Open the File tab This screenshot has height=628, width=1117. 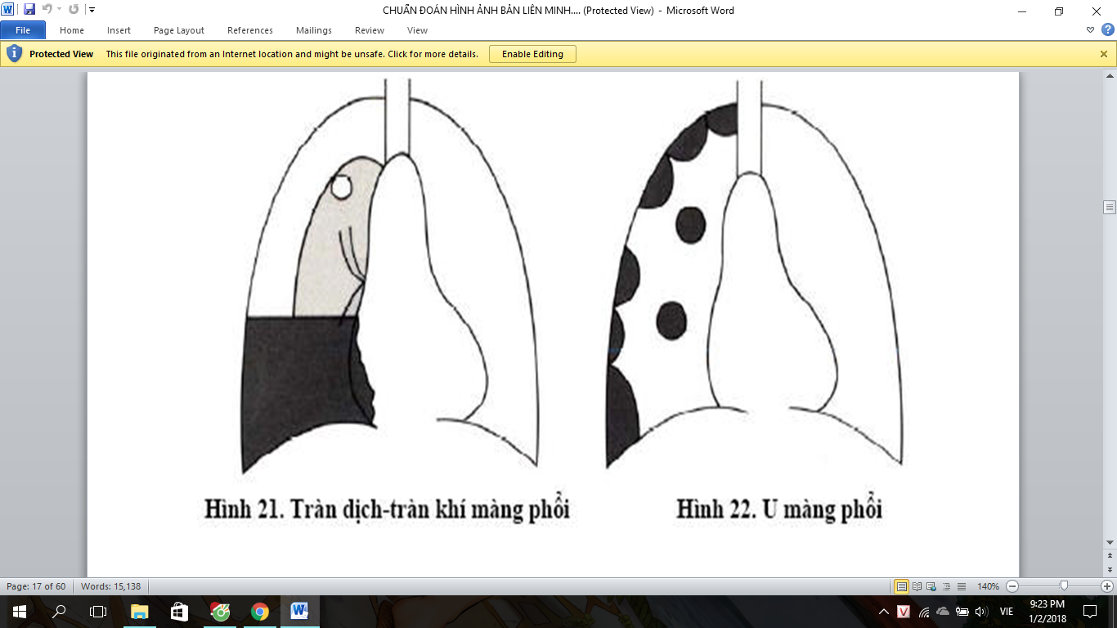(23, 30)
